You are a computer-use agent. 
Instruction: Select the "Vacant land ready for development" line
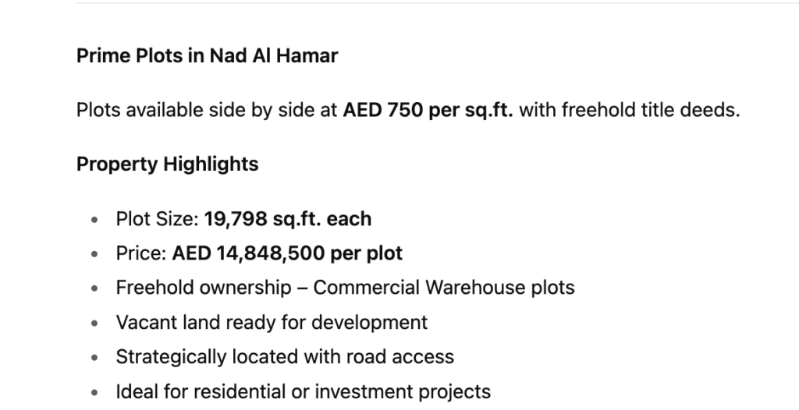tap(272, 322)
